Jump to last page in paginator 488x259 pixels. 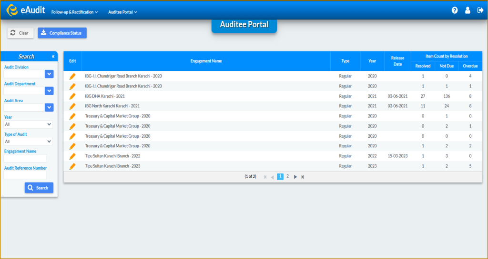(x=303, y=177)
